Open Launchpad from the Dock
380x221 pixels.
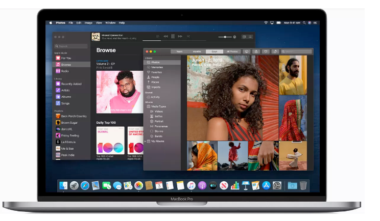[x=74, y=185]
